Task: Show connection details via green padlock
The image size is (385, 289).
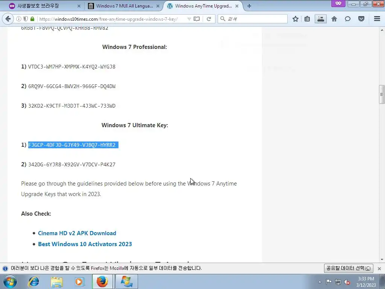Action: pyautogui.click(x=32, y=19)
